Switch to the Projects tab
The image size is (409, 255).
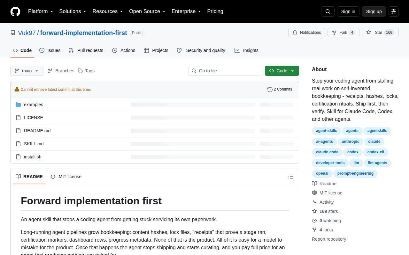tap(156, 50)
